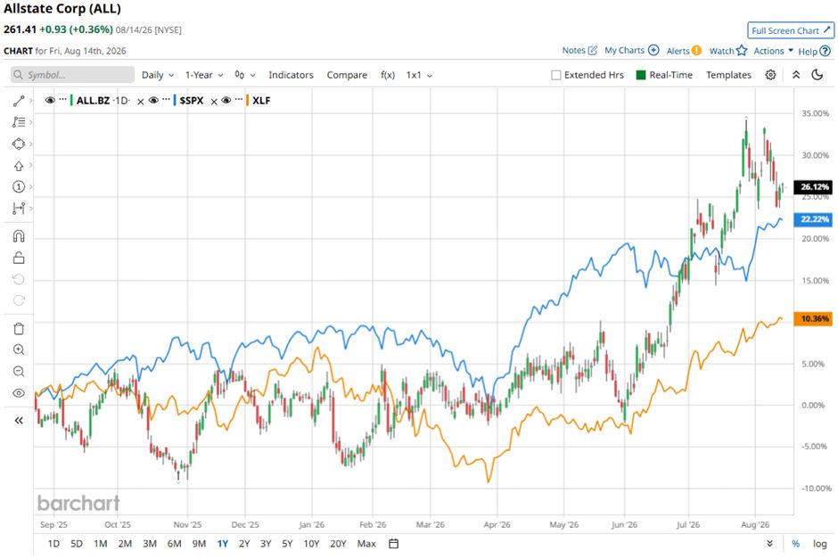Open the Indicators menu
838x559 pixels.
pyautogui.click(x=291, y=75)
